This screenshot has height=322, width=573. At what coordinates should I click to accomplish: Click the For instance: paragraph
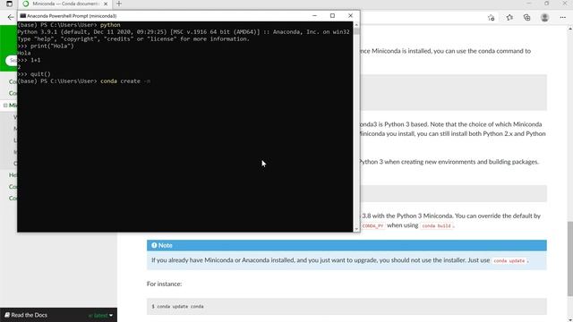(164, 284)
